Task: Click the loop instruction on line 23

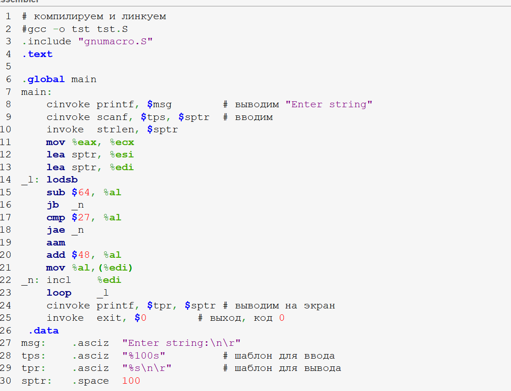Action: [x=59, y=293]
